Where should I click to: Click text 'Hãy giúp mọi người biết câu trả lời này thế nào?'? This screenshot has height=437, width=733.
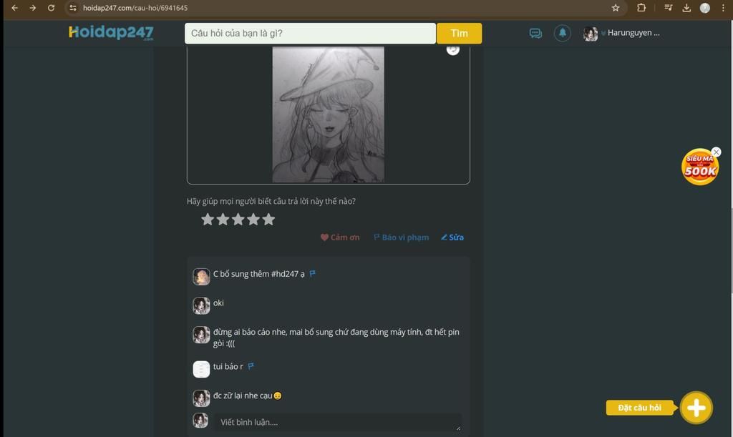271,201
